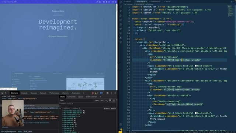Screen dimensions: 236x133
Task: Toggle the computed styles sidebar pane icon
Action: [114, 100]
